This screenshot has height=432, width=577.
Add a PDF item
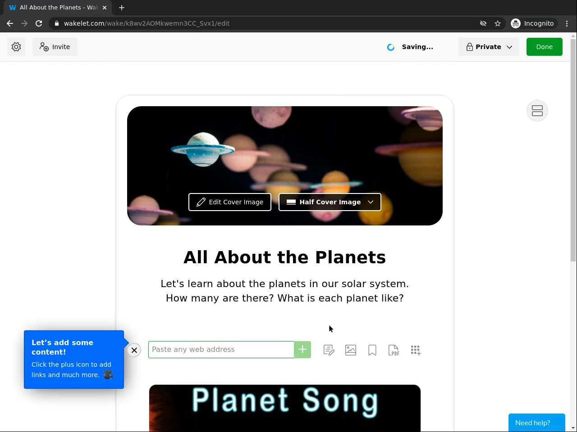click(x=394, y=350)
